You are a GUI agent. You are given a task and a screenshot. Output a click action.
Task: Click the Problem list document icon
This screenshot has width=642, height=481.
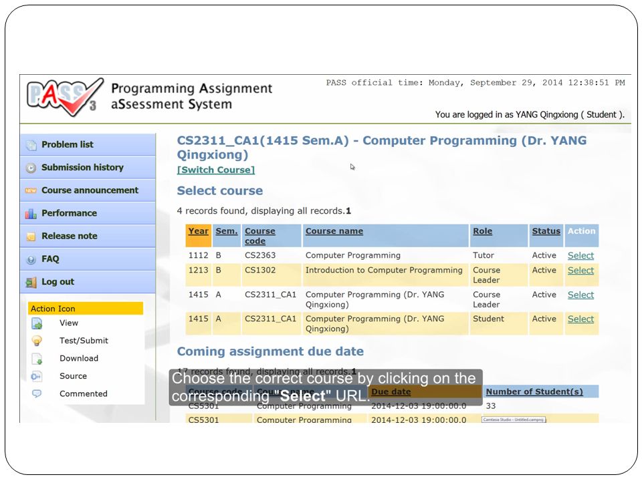tap(31, 145)
